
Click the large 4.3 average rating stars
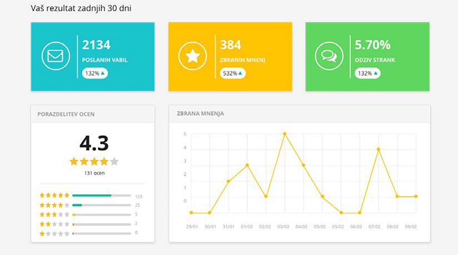click(x=94, y=161)
